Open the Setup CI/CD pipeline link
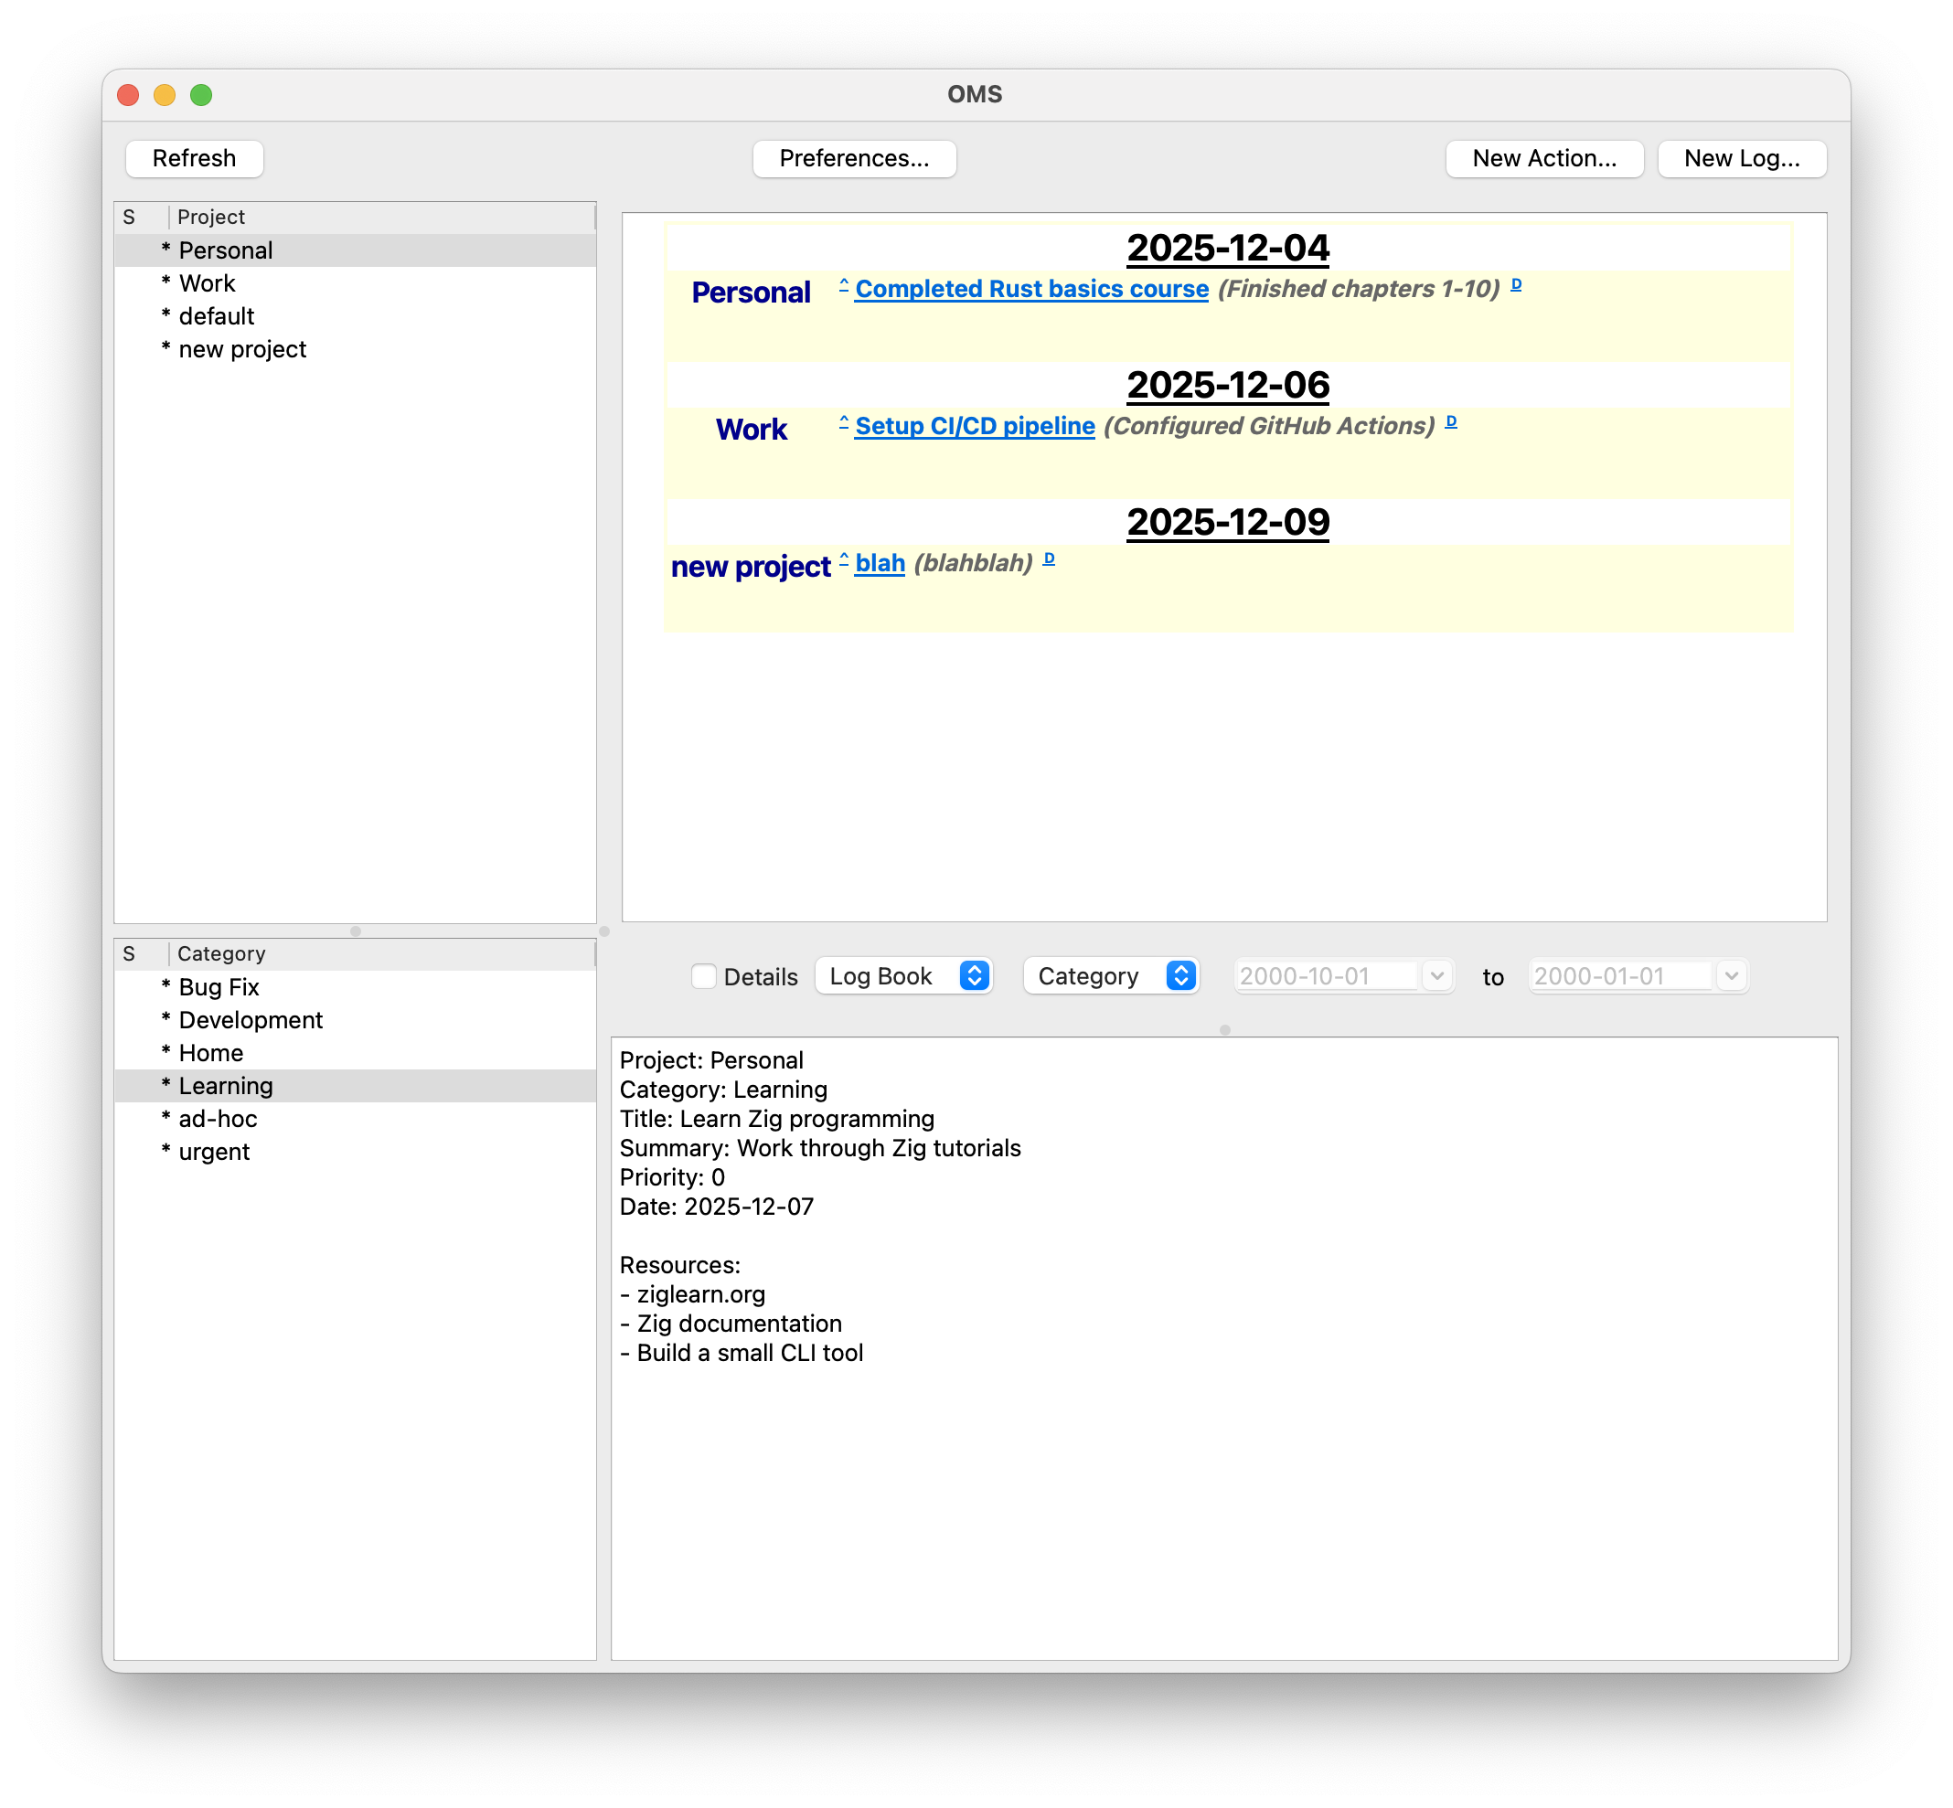 975,427
